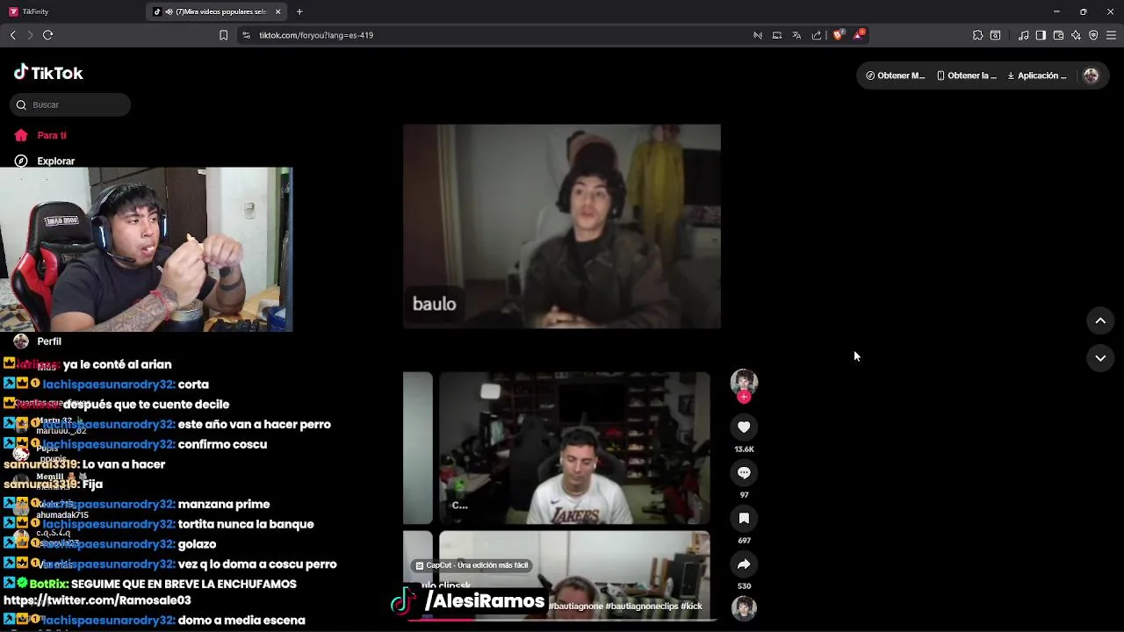Click the Obtener la app button

coord(966,75)
